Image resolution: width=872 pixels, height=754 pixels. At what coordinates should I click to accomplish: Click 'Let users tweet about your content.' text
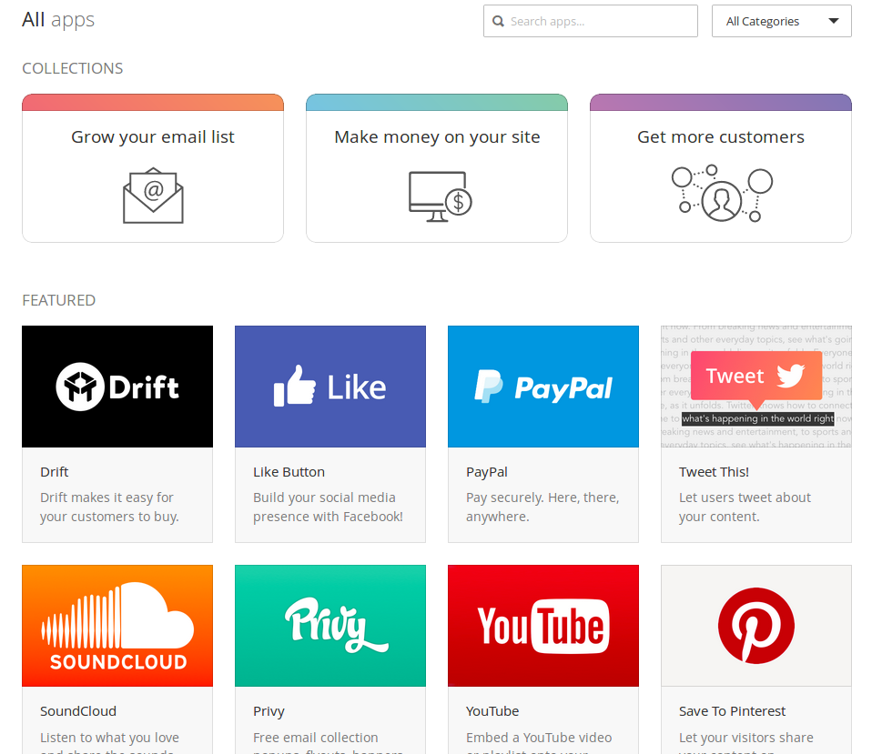[745, 507]
